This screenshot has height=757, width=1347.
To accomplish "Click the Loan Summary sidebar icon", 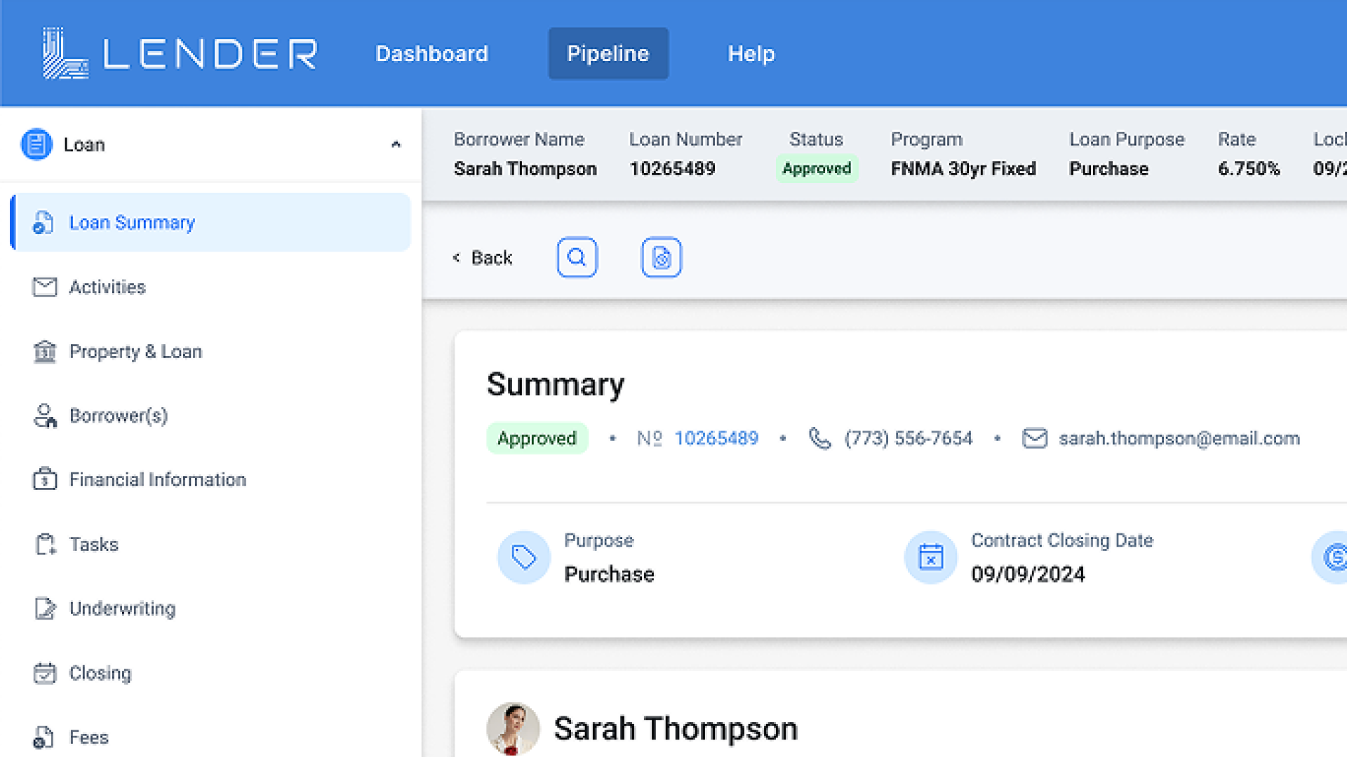I will coord(43,223).
